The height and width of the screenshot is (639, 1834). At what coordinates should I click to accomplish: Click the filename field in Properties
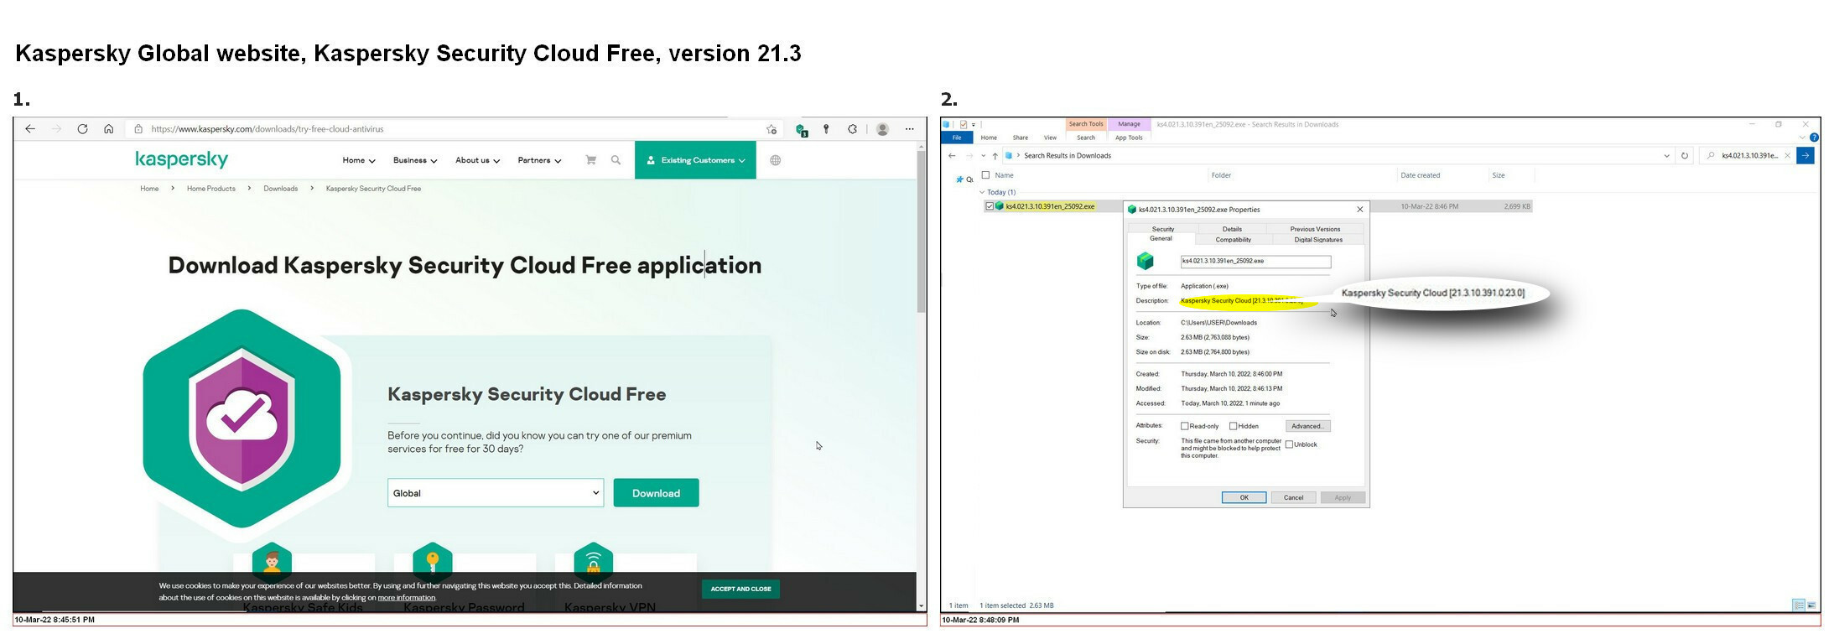point(1255,262)
